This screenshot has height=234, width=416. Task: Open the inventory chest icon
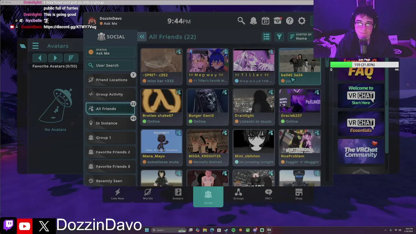[278, 21]
